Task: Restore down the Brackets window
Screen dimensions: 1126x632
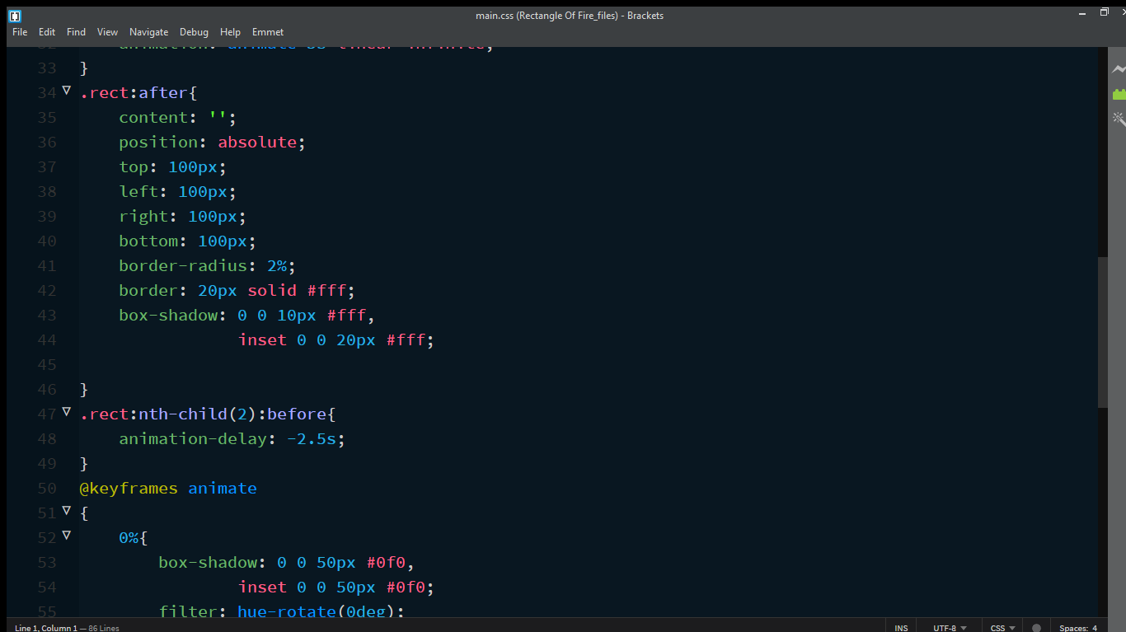Action: tap(1105, 12)
